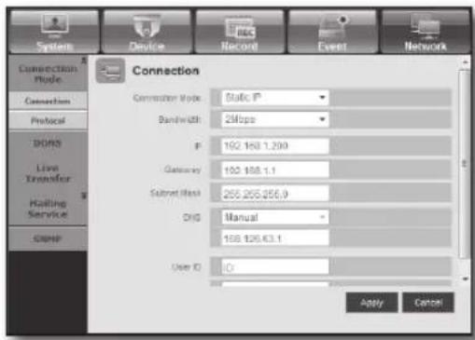475x340 pixels.
Task: Click the Cancel button
Action: pos(428,303)
